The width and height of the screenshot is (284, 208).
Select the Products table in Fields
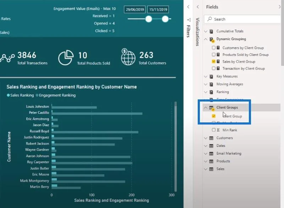click(x=223, y=161)
